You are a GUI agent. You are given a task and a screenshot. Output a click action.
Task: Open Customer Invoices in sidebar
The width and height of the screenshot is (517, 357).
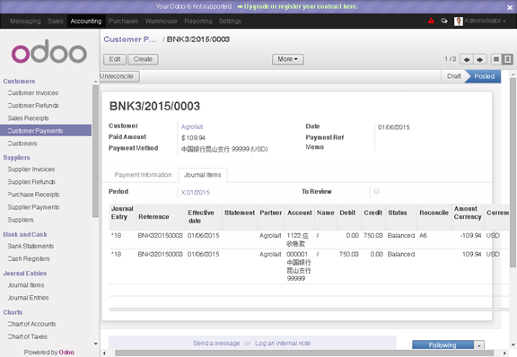click(33, 93)
